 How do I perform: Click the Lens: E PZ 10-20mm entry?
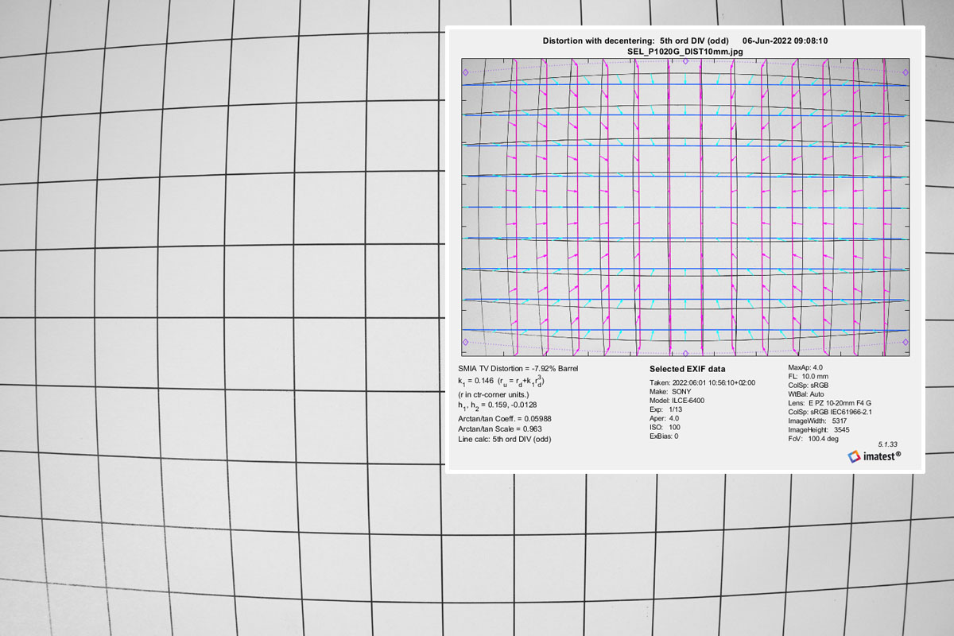(829, 403)
